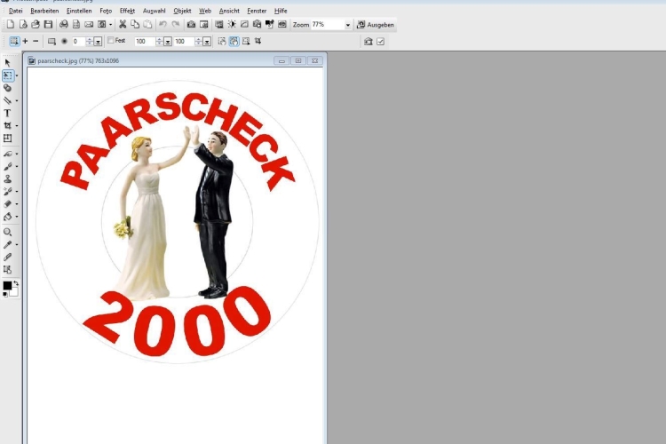Image resolution: width=666 pixels, height=444 pixels.
Task: Swap foreground and background colors arrow
Action: (16, 283)
